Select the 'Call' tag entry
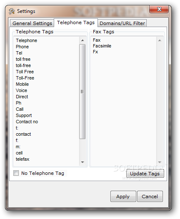The image size is (180, 219). click(x=20, y=109)
